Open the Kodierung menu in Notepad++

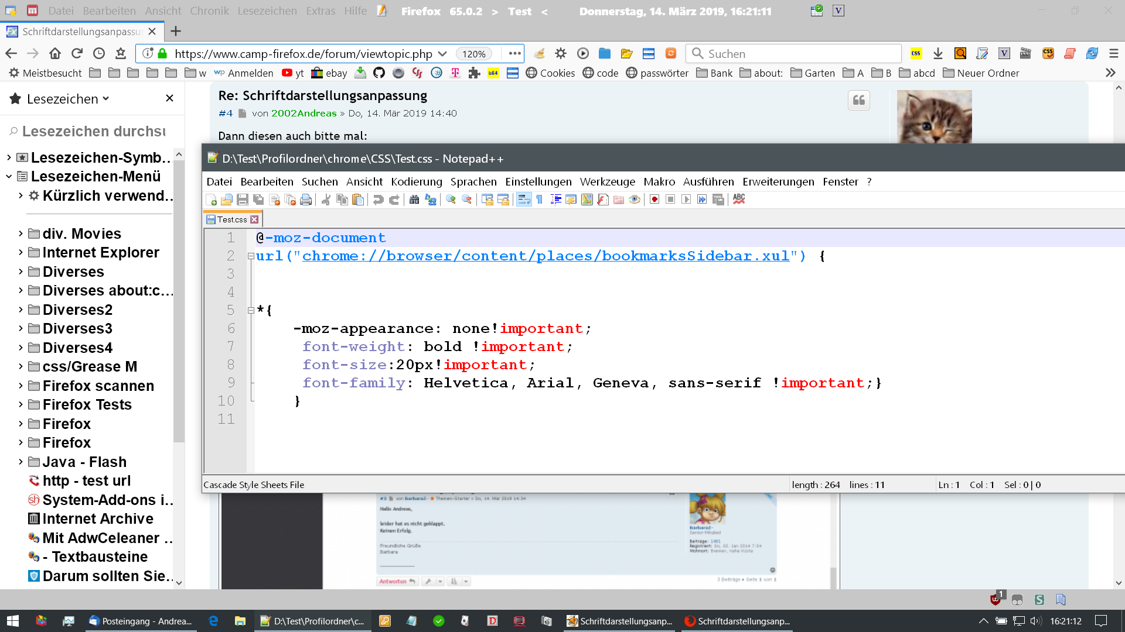[x=416, y=182]
